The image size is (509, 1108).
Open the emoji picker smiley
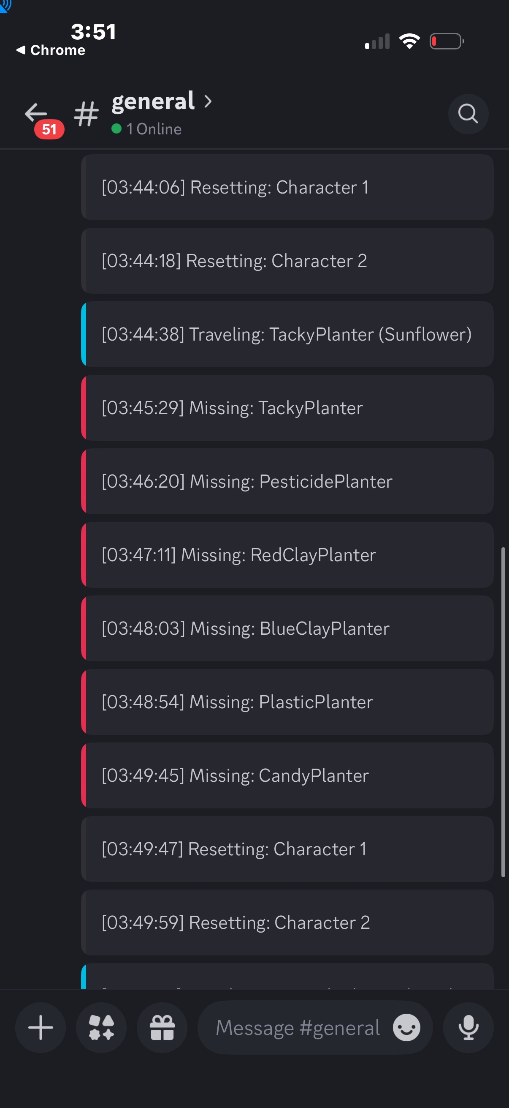(x=406, y=1027)
